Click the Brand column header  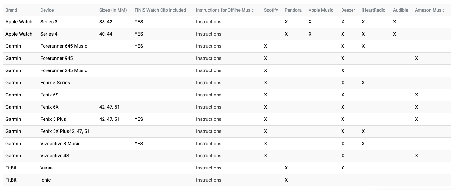pos(11,10)
